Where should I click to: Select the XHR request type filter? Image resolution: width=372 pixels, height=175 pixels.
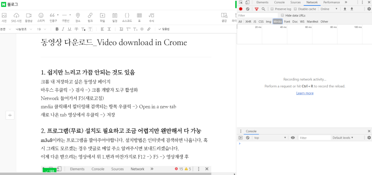248,21
